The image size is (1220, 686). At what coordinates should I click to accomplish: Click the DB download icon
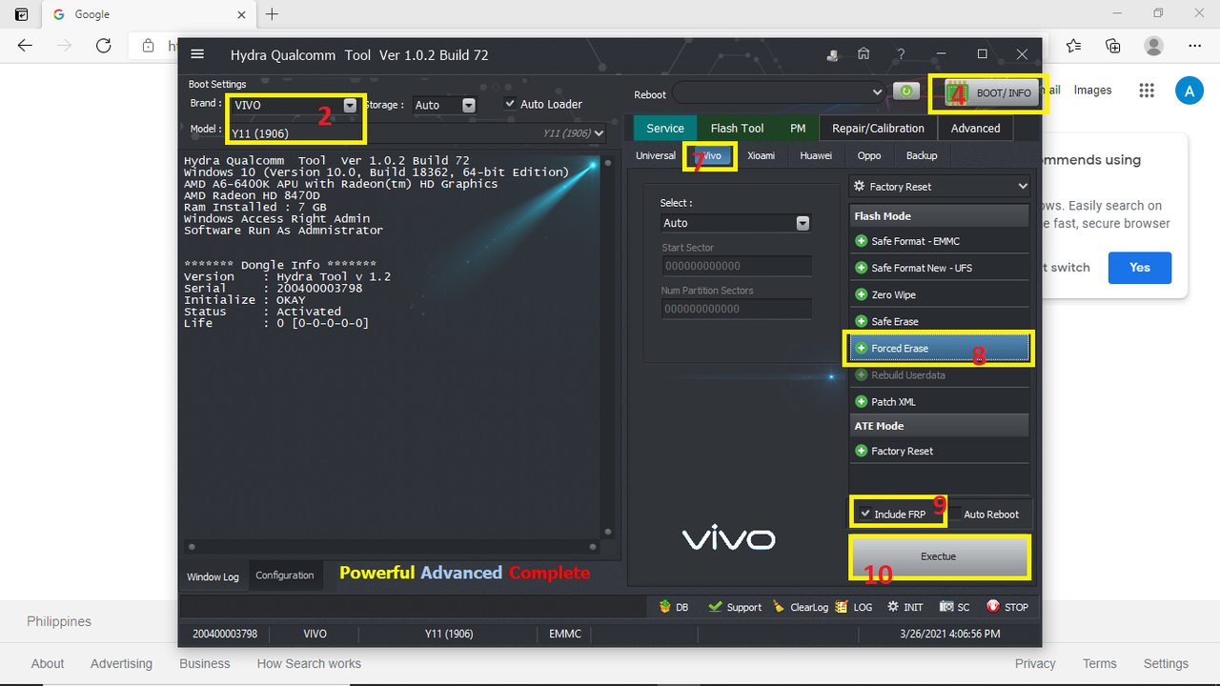tap(664, 607)
